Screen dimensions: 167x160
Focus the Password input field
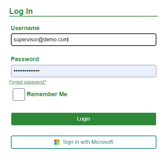coord(84,71)
